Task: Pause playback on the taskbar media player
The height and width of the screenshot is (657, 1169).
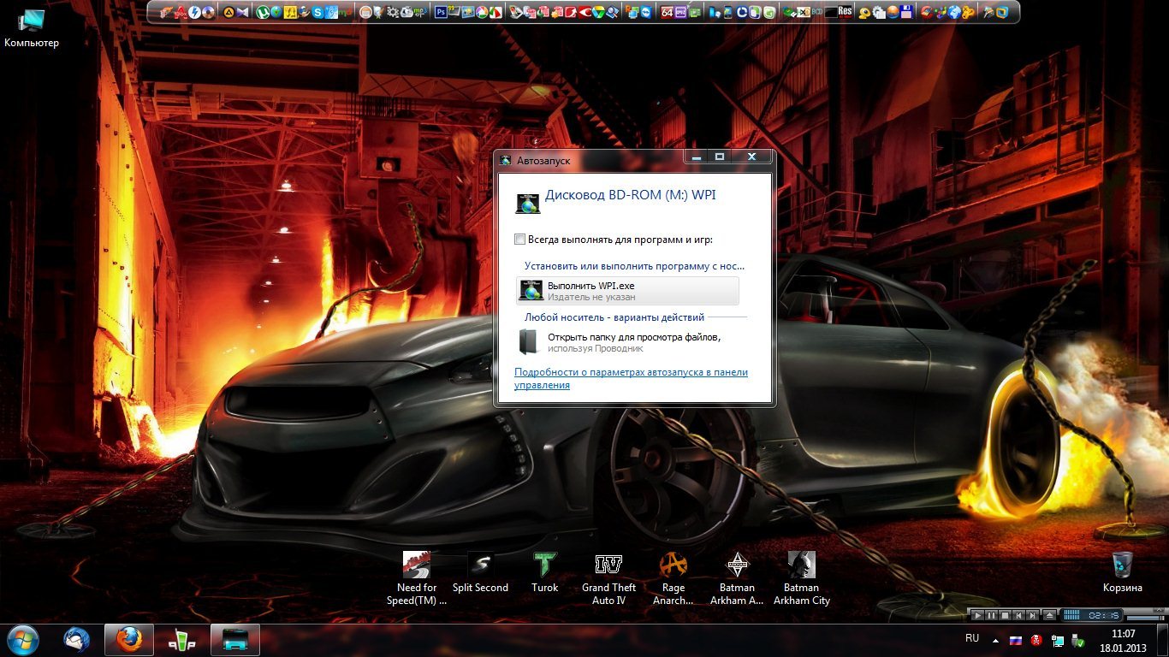Action: (991, 615)
